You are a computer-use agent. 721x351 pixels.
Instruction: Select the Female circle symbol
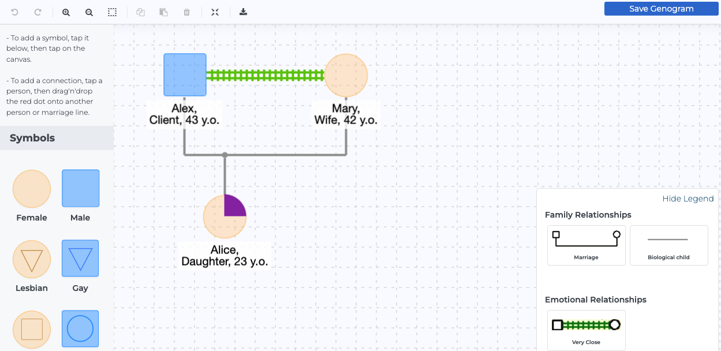[32, 189]
